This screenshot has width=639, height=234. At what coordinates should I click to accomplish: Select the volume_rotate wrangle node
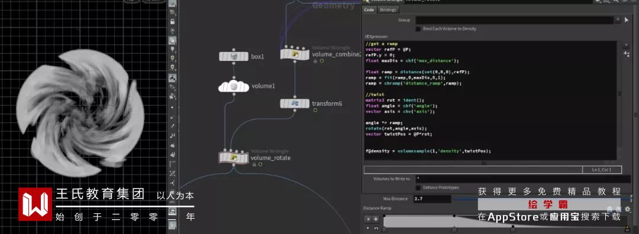pos(234,158)
